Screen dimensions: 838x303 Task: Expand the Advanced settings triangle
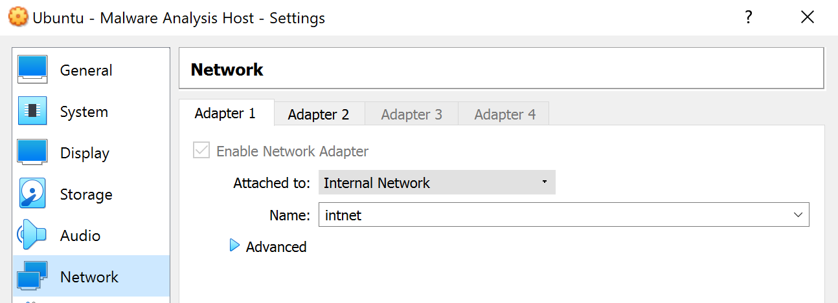(x=234, y=246)
